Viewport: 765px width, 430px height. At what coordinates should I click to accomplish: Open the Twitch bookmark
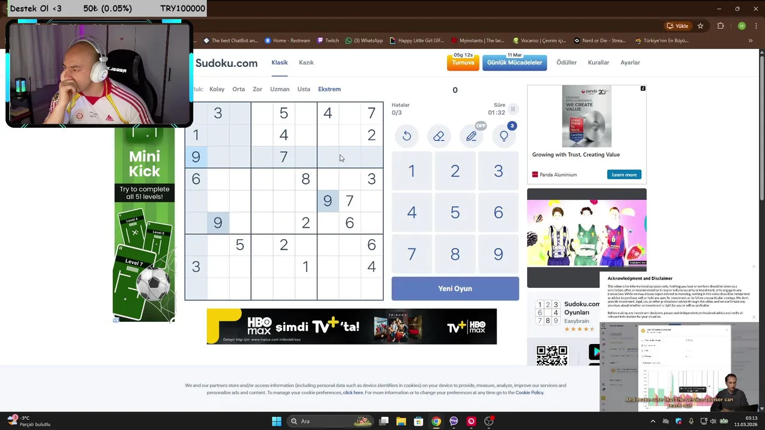(328, 41)
